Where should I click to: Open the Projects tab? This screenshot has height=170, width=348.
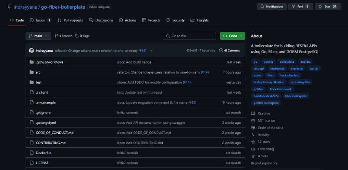coord(151,20)
